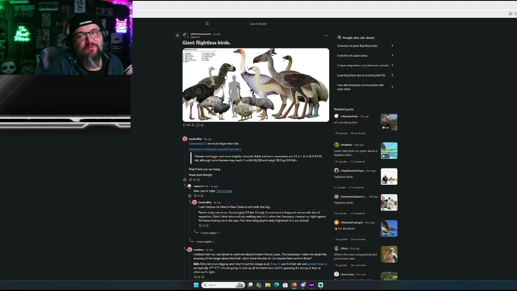This screenshot has width=517, height=291.
Task: Upvote LiveAndDie's comment with 161 votes
Action: 190,180
